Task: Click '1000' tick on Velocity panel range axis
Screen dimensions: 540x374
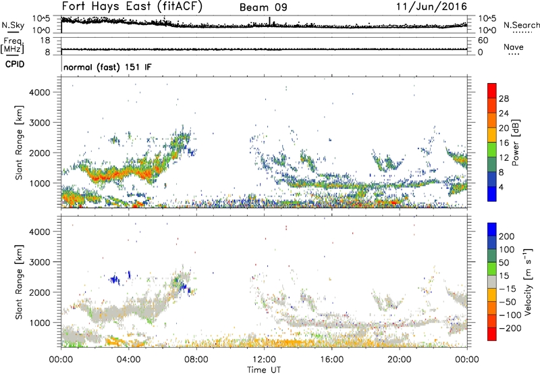Action: 40,323
